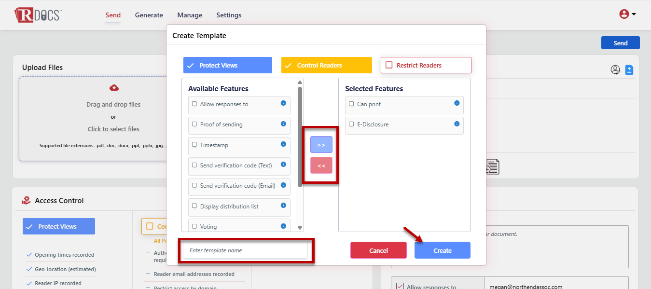Go to the Settings menu
The image size is (651, 289).
229,15
